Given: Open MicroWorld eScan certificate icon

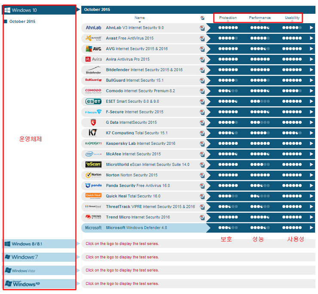Looking at the screenshot, I should pyautogui.click(x=202, y=165).
